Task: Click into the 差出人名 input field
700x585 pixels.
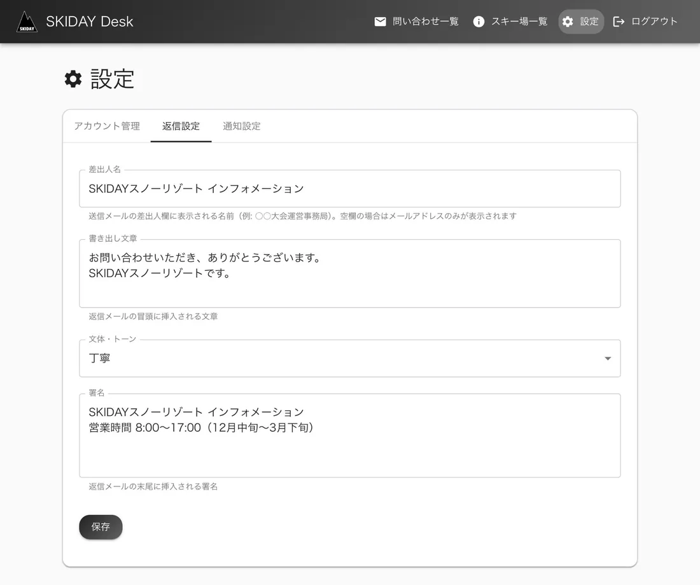Action: coord(349,189)
